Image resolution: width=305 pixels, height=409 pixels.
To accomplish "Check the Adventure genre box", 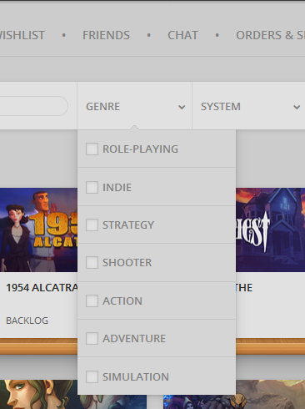I will [92, 338].
